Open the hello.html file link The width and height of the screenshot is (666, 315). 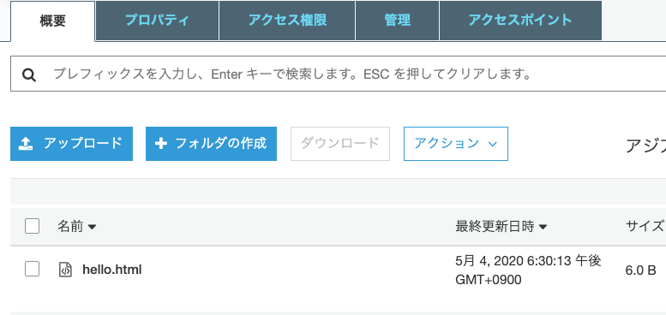click(x=111, y=270)
